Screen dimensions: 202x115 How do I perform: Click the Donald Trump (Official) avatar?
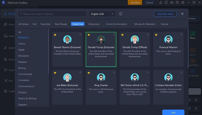click(x=135, y=39)
